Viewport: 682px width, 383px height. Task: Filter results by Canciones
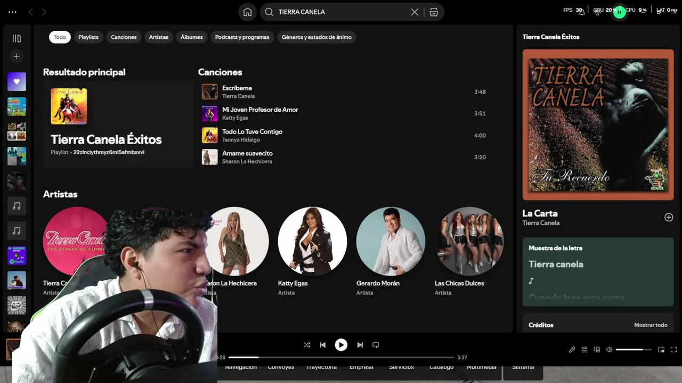click(124, 37)
